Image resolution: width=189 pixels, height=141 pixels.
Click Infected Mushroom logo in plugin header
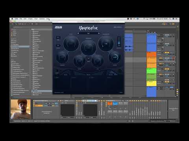[x=58, y=27]
